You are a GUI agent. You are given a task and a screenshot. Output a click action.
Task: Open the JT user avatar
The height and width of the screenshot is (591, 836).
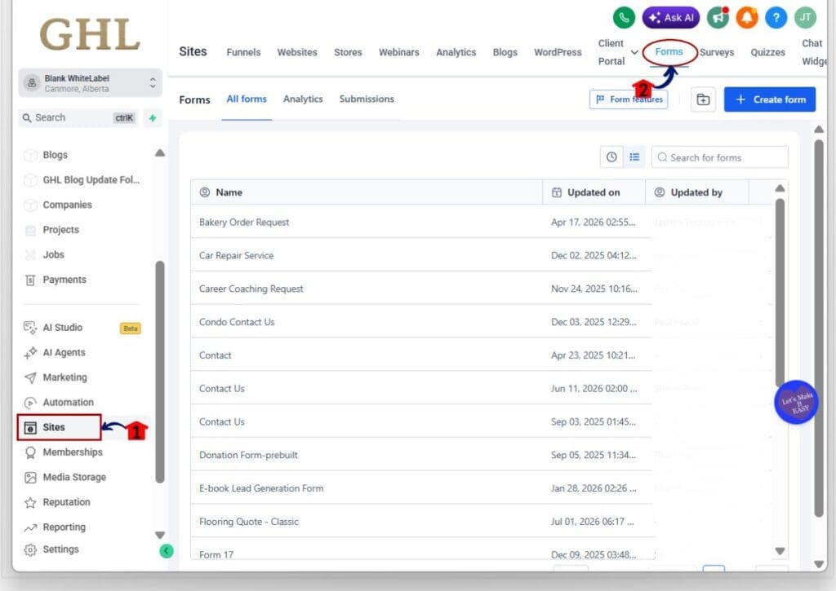[805, 18]
